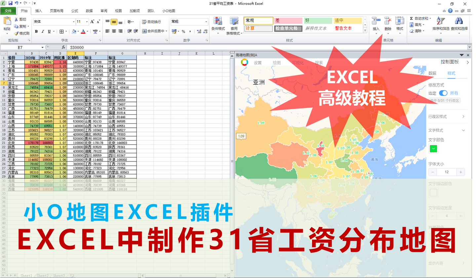The height and width of the screenshot is (278, 476).
Task: Apply the 差 cell style
Action: tap(288, 21)
